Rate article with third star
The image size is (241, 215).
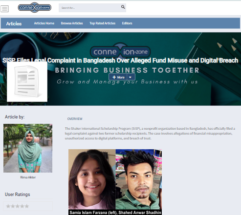coord(18,206)
